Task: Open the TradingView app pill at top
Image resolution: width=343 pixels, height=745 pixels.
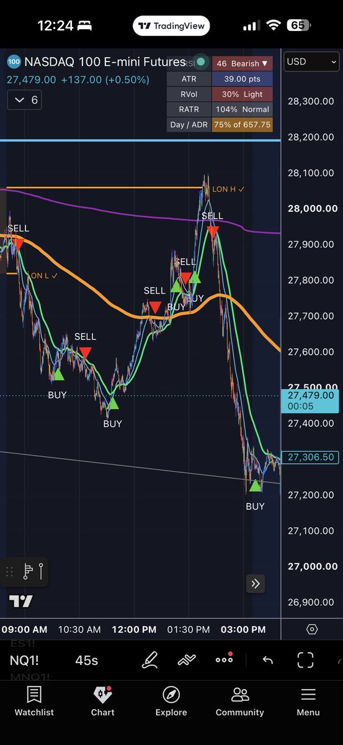Action: point(172,26)
